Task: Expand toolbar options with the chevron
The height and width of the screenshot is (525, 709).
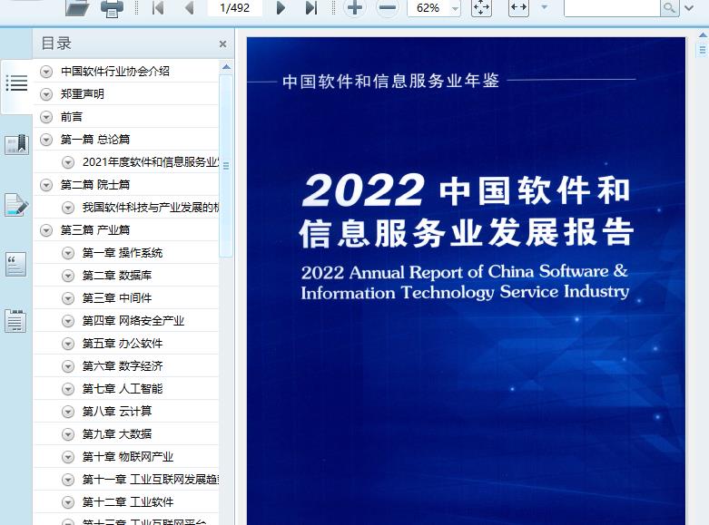Action: pyautogui.click(x=689, y=7)
